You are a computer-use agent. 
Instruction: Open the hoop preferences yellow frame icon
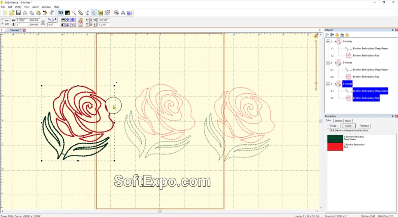click(x=101, y=13)
